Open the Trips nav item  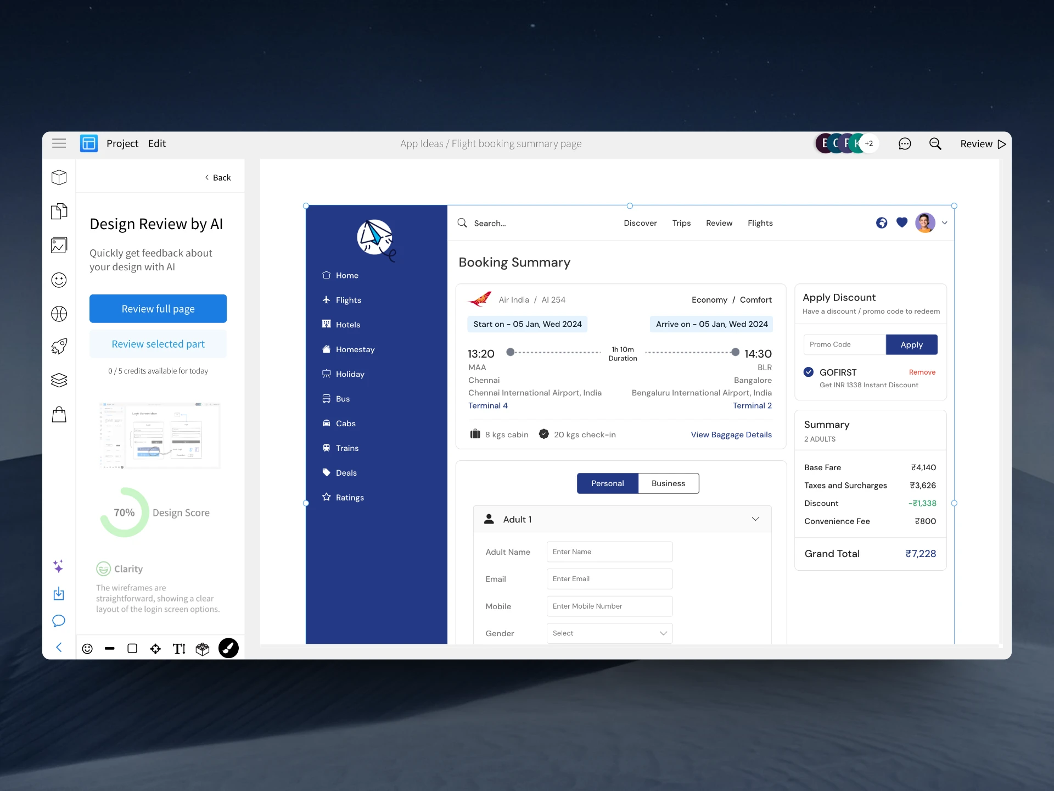coord(681,223)
